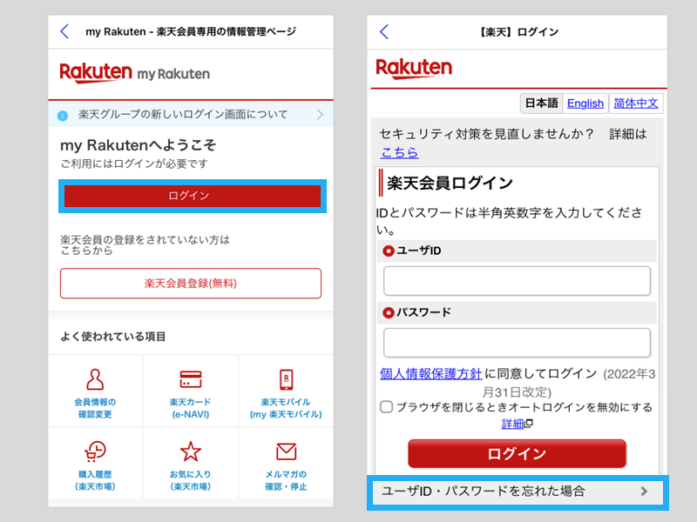The image size is (697, 522).
Task: Click 楽天会員登録(無料) button
Action: (x=191, y=284)
